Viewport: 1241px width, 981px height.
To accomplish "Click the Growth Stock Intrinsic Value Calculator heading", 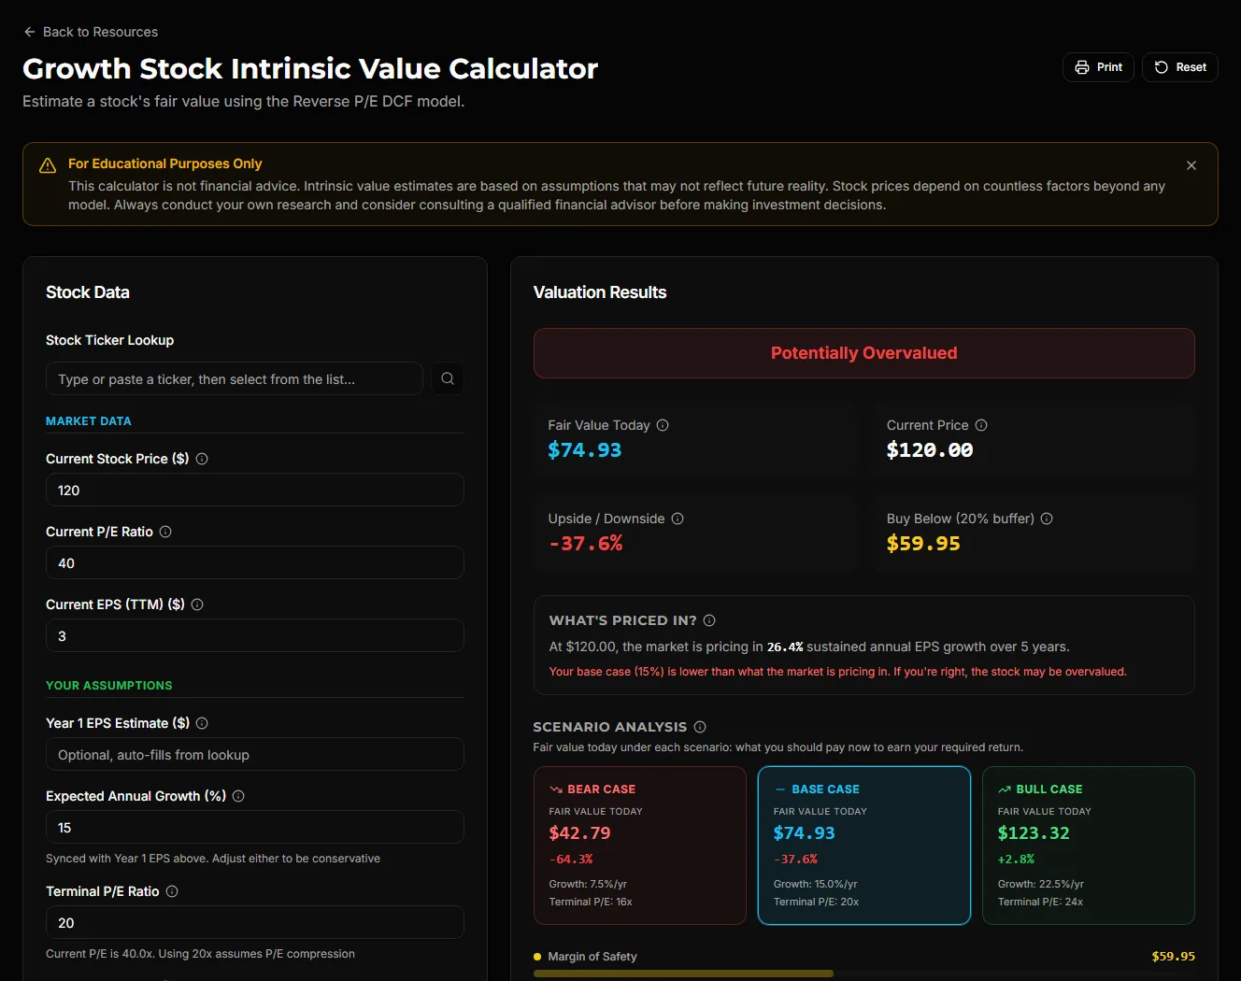I will click(310, 68).
